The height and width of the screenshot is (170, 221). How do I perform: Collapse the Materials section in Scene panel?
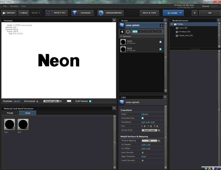pyautogui.click(x=121, y=36)
